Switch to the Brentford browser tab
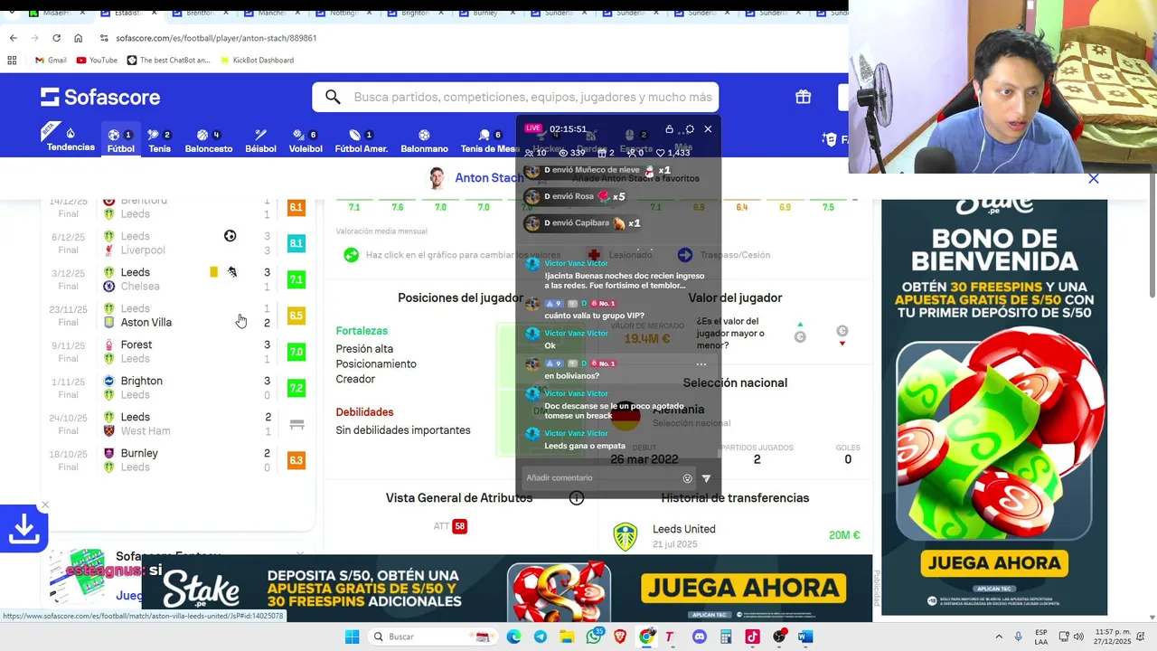The width and height of the screenshot is (1157, 651). [x=200, y=14]
